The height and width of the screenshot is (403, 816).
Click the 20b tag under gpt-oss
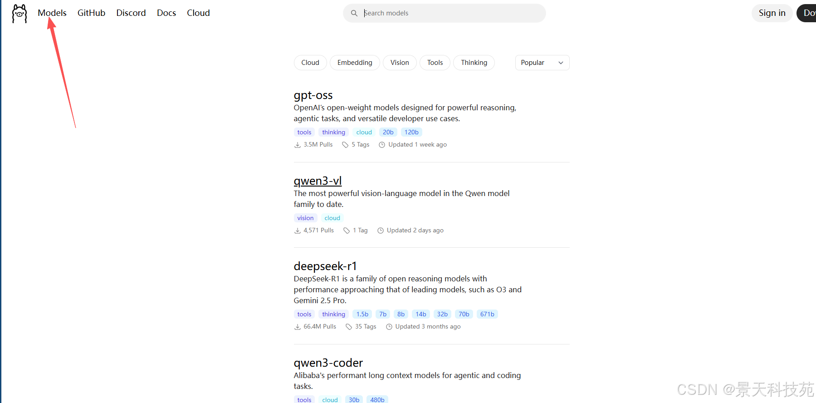tap(388, 132)
